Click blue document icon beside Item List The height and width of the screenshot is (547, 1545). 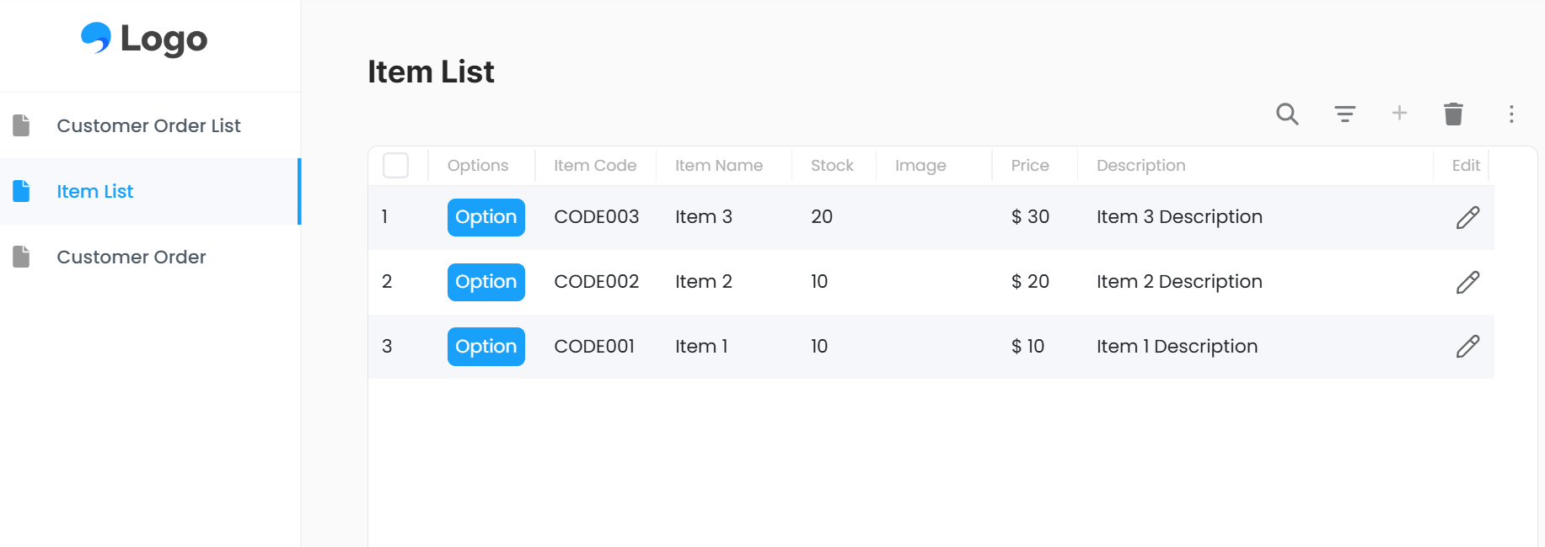tap(22, 191)
